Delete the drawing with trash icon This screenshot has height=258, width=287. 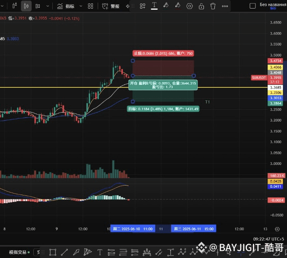(x=213, y=6)
